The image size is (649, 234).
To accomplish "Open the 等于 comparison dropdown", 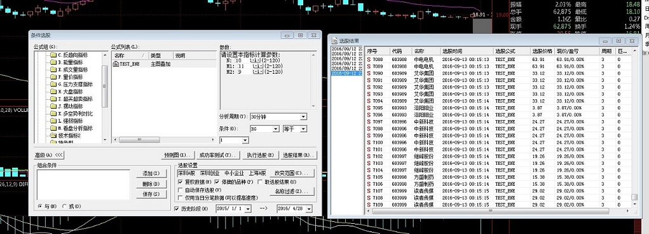I will click(x=304, y=129).
